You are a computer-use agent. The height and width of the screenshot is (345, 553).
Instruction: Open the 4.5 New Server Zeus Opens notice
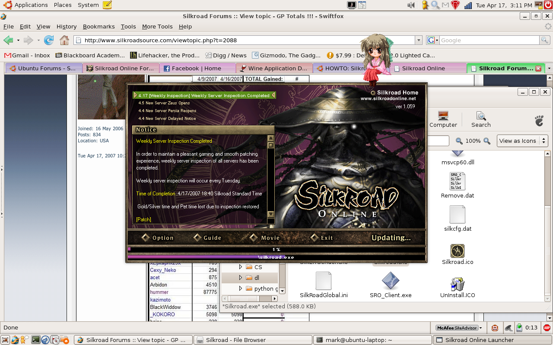164,103
